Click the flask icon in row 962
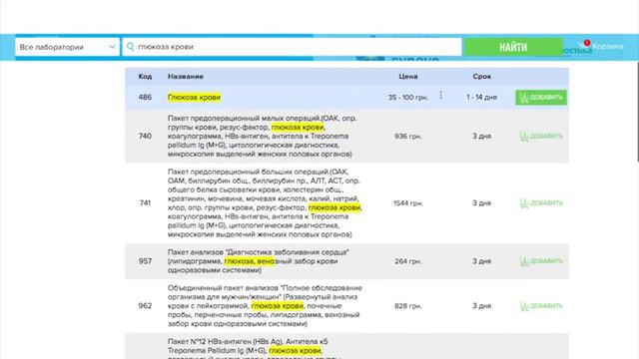The height and width of the screenshot is (359, 639). click(524, 306)
